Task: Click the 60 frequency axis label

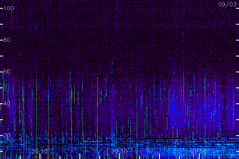Action: point(7,72)
